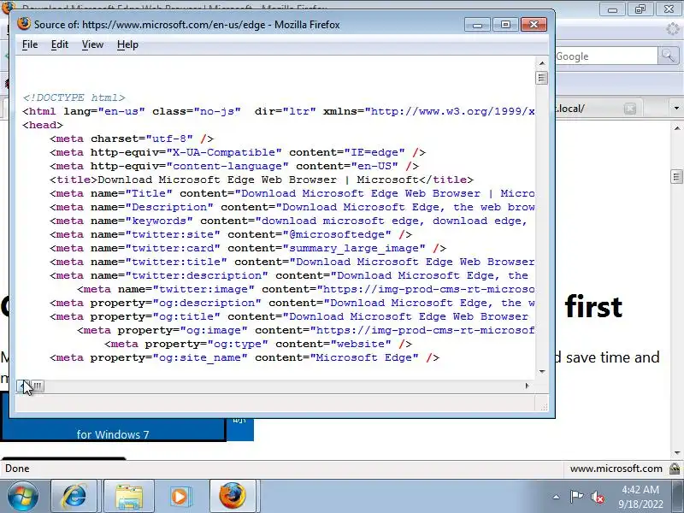The width and height of the screenshot is (684, 513).
Task: Click the main Firefox page scroll up arrow
Action: (676, 128)
